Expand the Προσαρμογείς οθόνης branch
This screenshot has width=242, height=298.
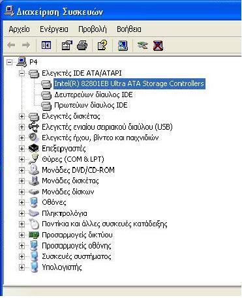[x=22, y=246]
